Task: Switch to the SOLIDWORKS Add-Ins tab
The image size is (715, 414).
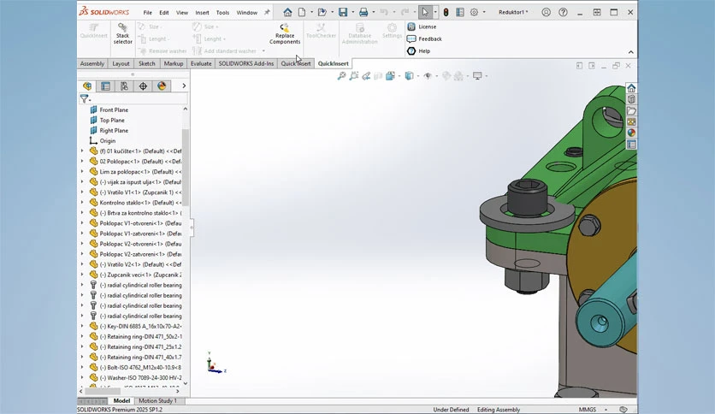Action: point(246,64)
